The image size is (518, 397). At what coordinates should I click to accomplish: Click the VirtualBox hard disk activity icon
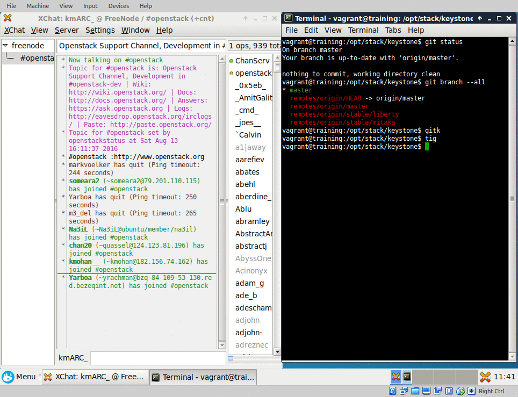click(x=392, y=391)
